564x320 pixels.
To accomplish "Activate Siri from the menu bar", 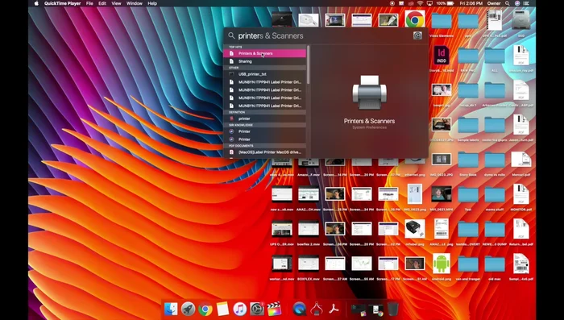I will click(x=517, y=3).
